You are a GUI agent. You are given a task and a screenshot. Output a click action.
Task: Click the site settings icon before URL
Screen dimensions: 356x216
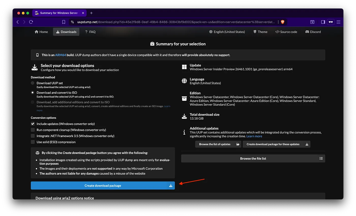[72, 22]
